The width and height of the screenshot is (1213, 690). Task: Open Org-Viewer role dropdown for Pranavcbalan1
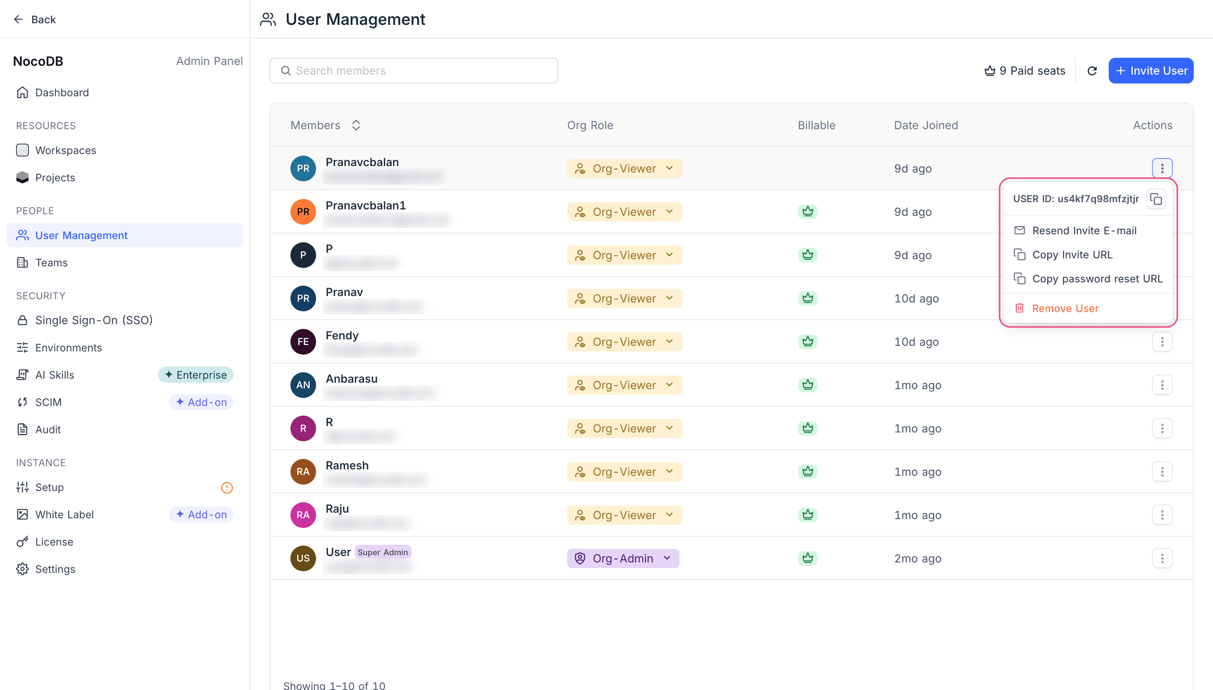click(x=625, y=212)
